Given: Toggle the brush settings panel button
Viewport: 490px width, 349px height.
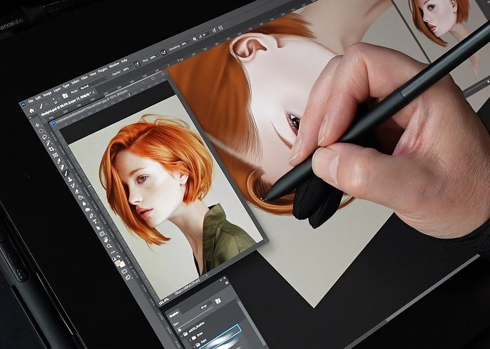Looking at the screenshot, I should point(65,96).
